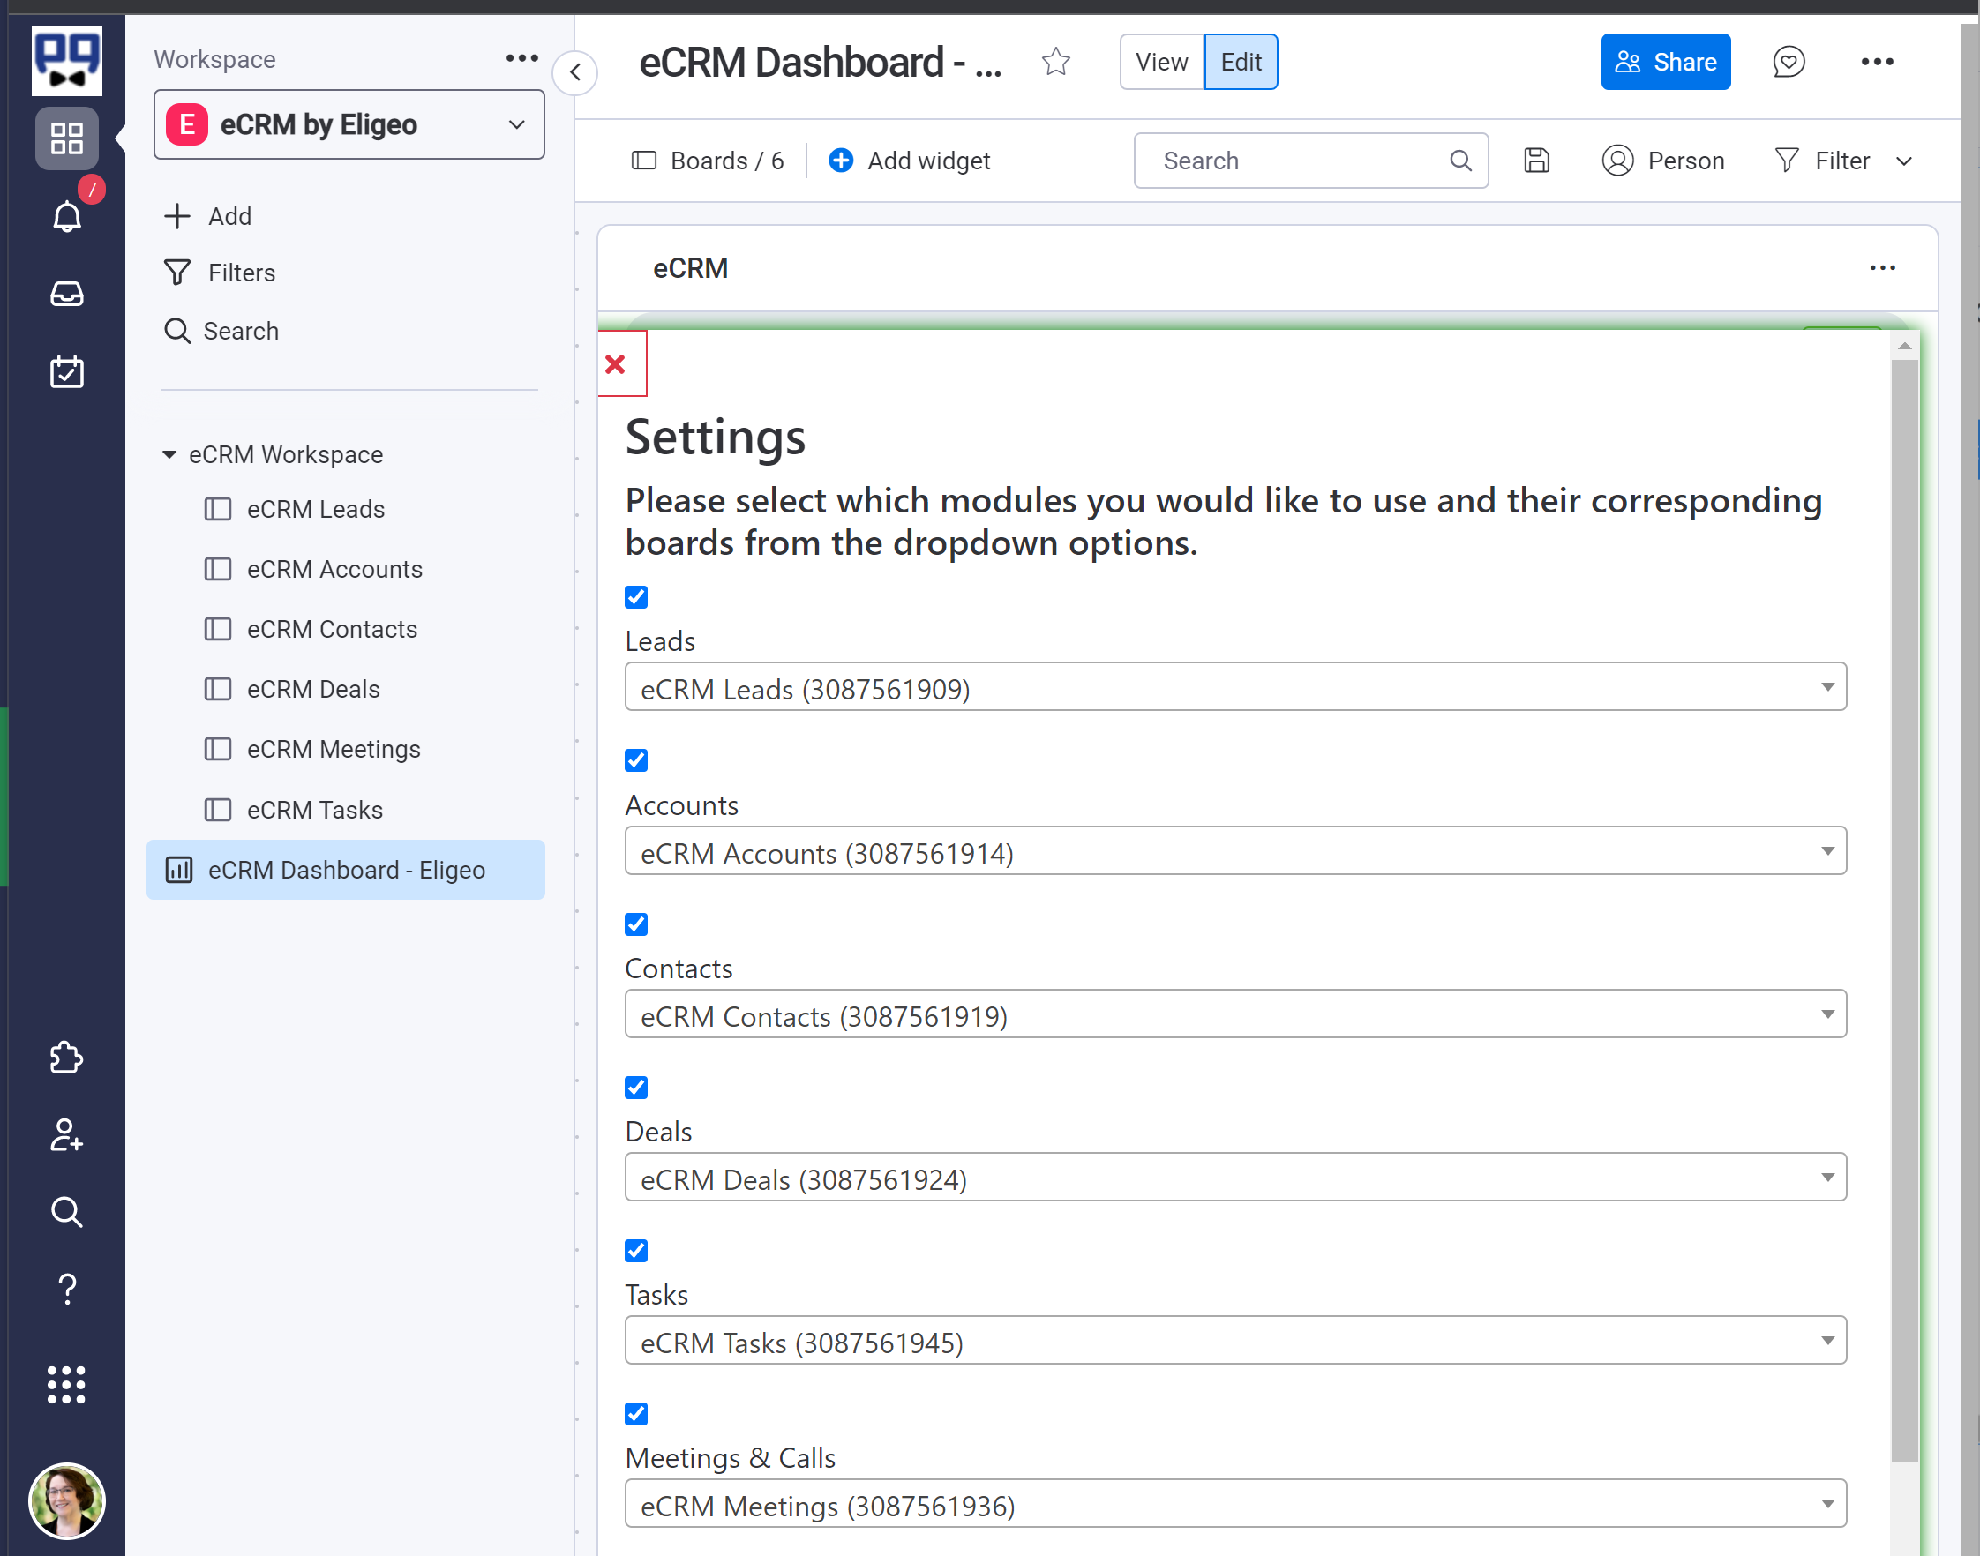Image resolution: width=1980 pixels, height=1556 pixels.
Task: Toggle the Leads module checkbox
Action: (x=636, y=596)
